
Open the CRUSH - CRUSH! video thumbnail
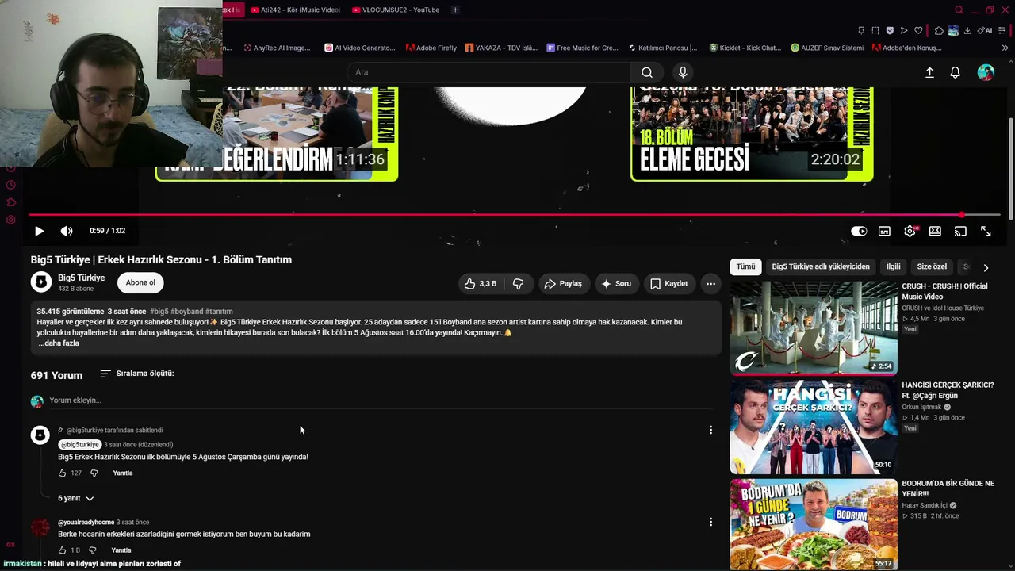tap(814, 328)
